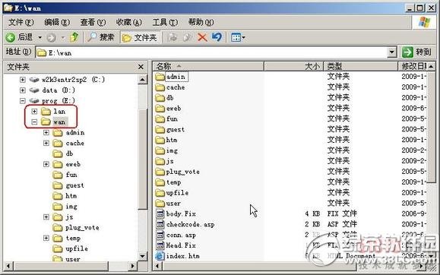Screen dimensions: 440x275
Task: Click the blue Undo icon
Action: 217,37
